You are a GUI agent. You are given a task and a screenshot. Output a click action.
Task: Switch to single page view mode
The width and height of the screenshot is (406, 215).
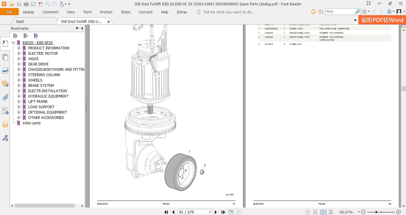point(308,212)
